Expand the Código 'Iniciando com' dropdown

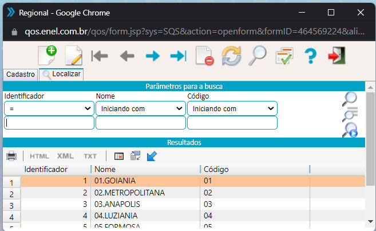point(232,108)
